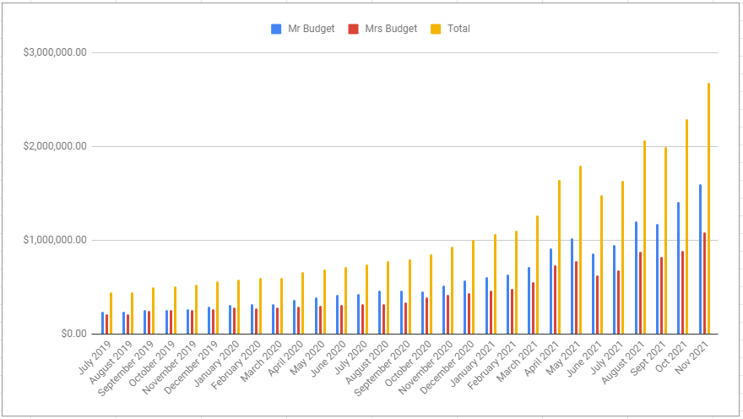
Task: Click the $0.00 y-axis label
Action: tap(71, 334)
